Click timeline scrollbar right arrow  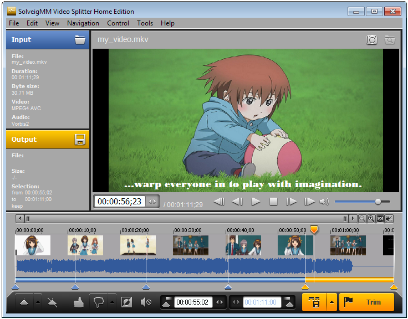pos(353,219)
